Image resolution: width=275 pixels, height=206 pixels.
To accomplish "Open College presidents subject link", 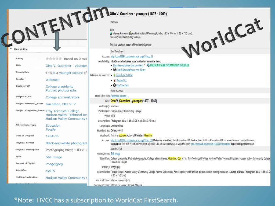I will click(x=59, y=86).
